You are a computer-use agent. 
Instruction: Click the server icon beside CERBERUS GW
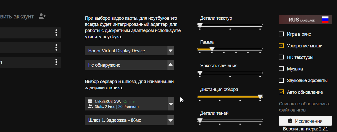[x=90, y=101]
